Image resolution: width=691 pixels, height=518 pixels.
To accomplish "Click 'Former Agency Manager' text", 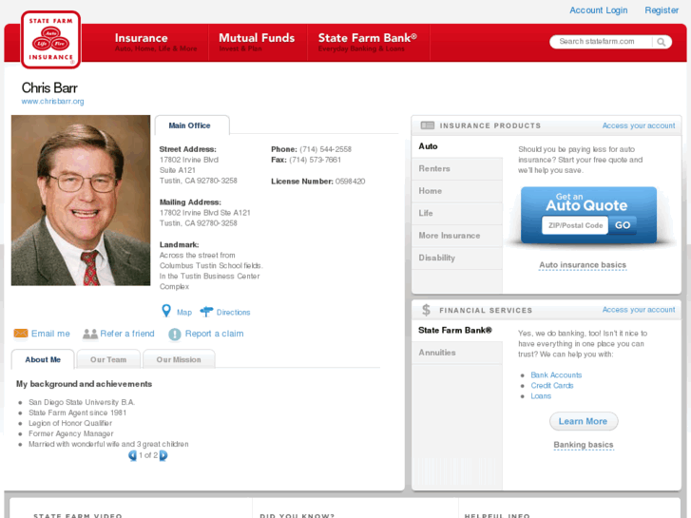I will click(x=71, y=433).
